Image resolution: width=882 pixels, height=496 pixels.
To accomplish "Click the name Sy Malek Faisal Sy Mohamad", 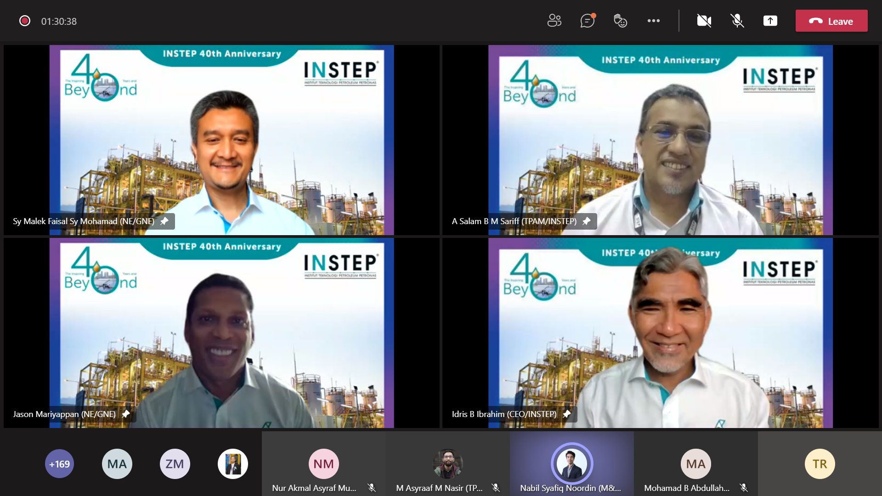I will 84,221.
